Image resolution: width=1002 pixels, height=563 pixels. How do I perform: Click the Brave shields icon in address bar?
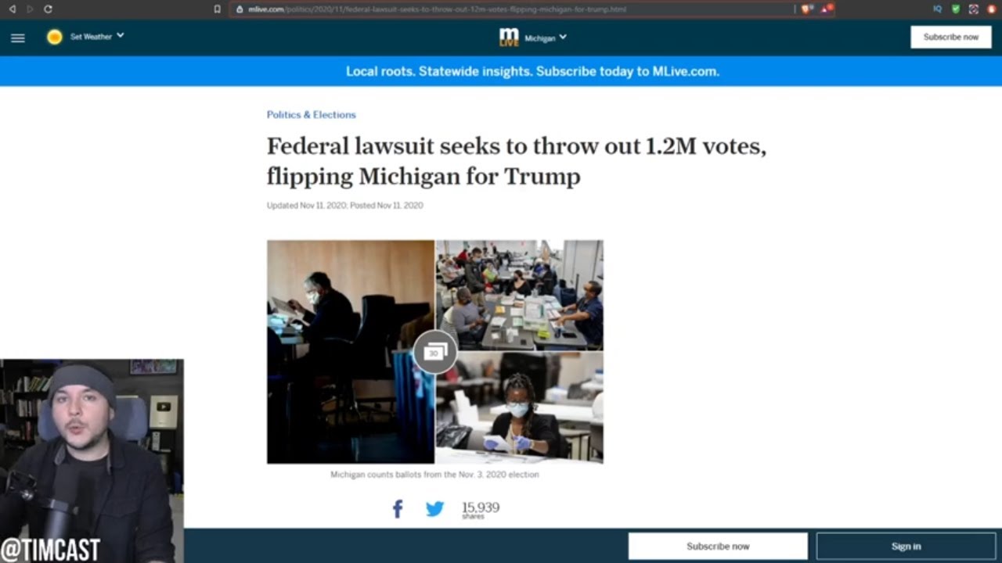click(x=806, y=9)
